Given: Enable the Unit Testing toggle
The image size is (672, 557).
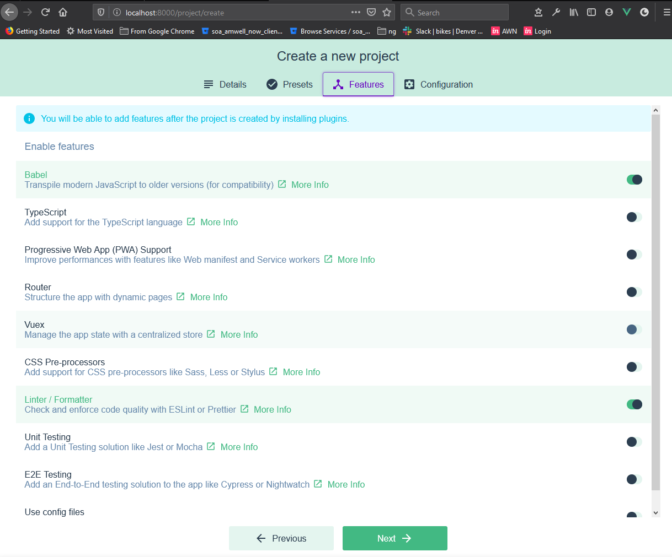Looking at the screenshot, I should pos(634,442).
